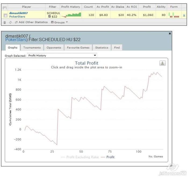Viewport: 188px width, 177px height.
Task: Close the dimastik007 popup panel
Action: pyautogui.click(x=170, y=34)
